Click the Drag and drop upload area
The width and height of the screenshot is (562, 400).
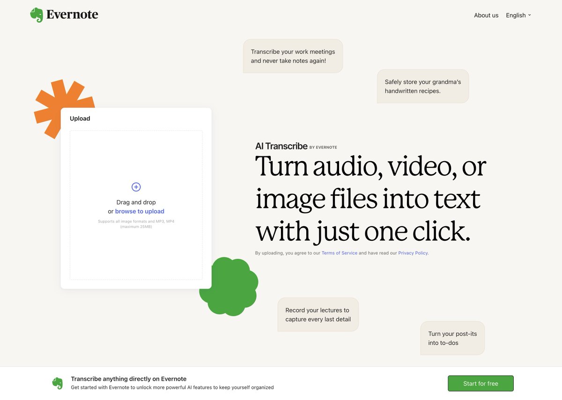pos(136,205)
